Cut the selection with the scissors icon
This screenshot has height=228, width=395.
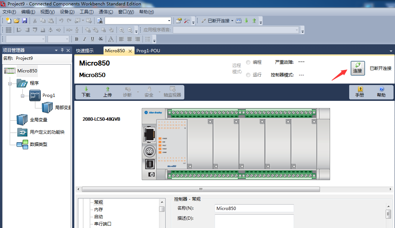point(35,21)
